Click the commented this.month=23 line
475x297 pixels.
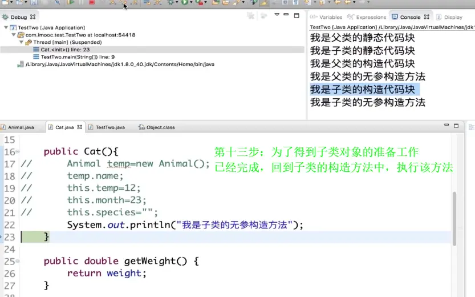[107, 200]
